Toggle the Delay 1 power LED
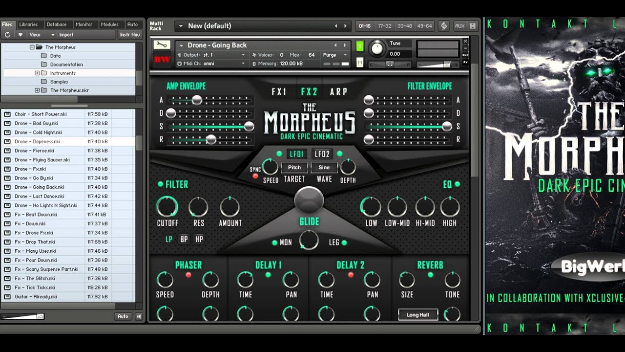This screenshot has width=625, height=352. point(268,275)
